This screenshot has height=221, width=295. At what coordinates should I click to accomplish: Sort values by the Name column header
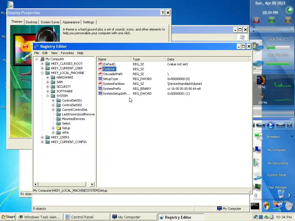[x=114, y=59]
